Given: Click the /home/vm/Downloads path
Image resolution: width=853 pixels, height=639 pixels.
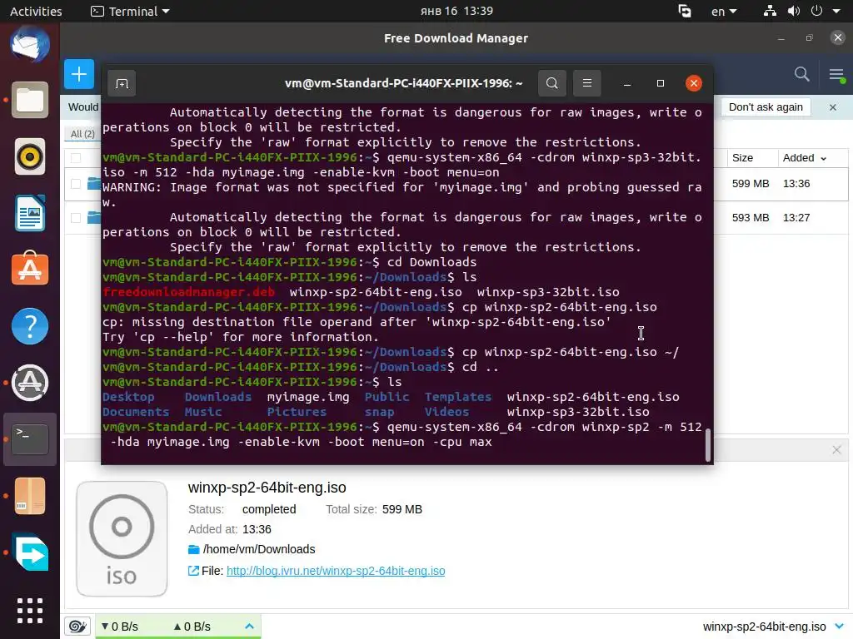Looking at the screenshot, I should coord(259,549).
